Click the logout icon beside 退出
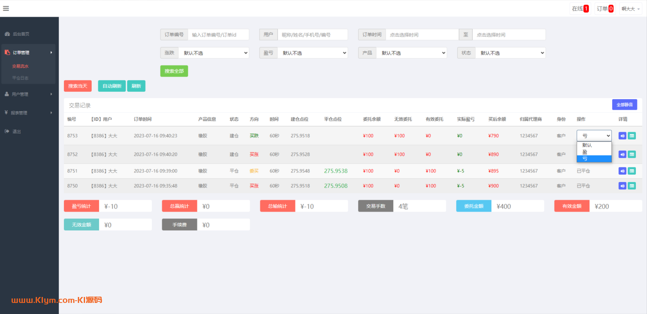The height and width of the screenshot is (314, 647). [7, 131]
